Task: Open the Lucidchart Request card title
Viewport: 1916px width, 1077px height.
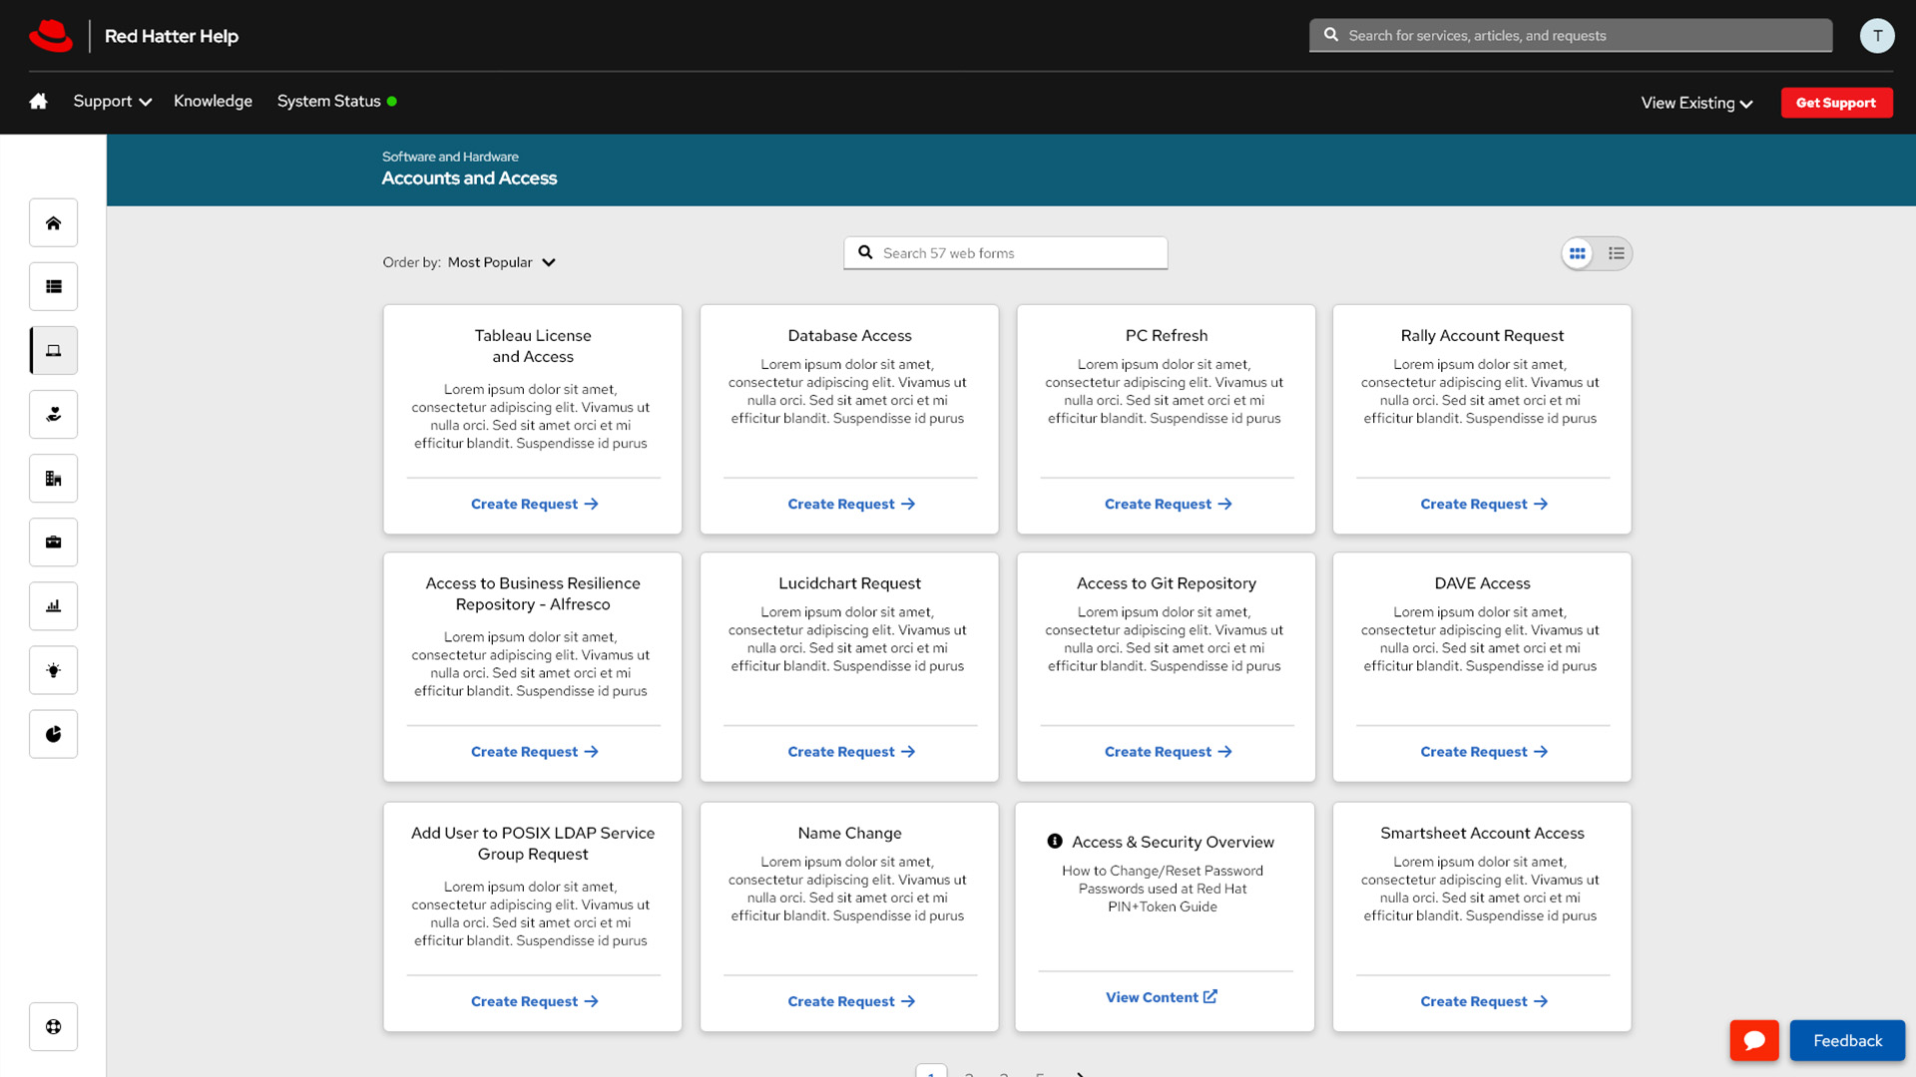Action: pyautogui.click(x=850, y=583)
